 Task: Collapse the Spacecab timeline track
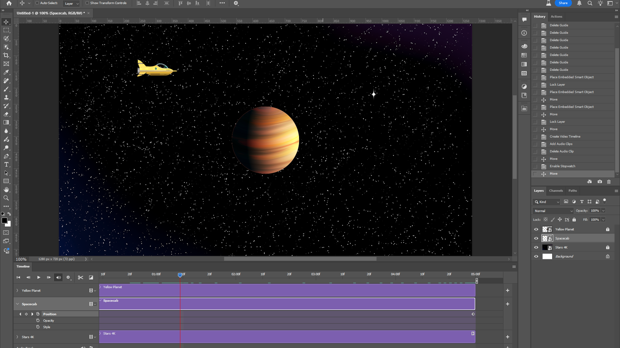point(17,304)
